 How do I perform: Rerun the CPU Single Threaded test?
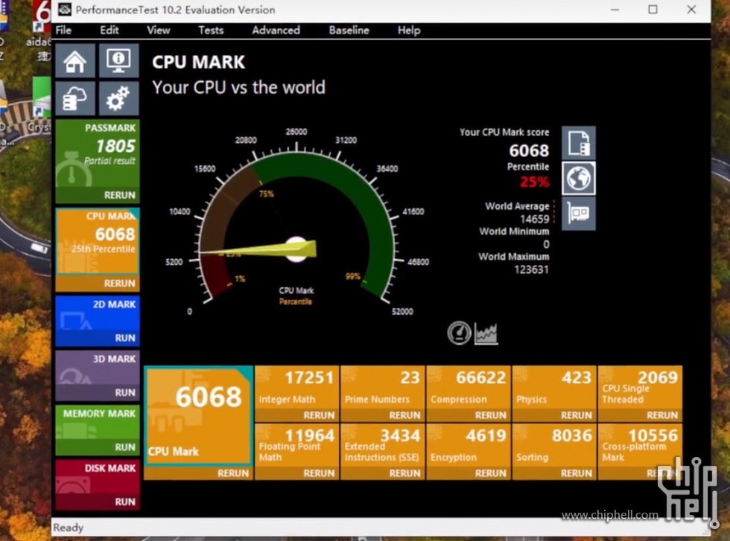tap(662, 415)
